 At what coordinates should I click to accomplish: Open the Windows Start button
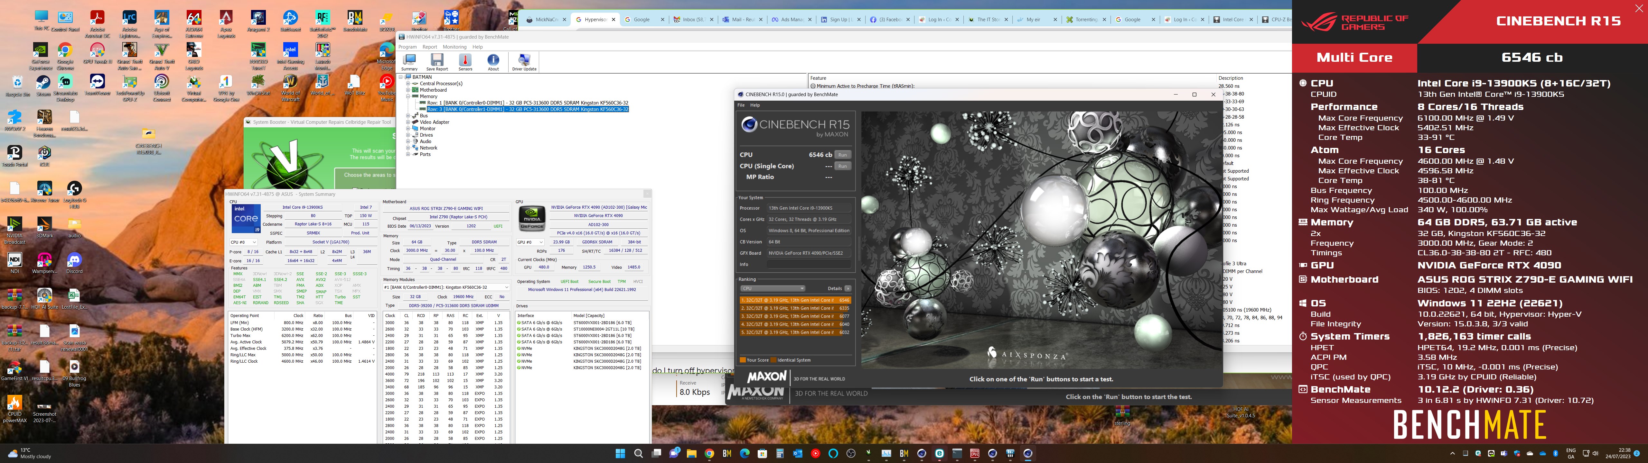coord(620,453)
